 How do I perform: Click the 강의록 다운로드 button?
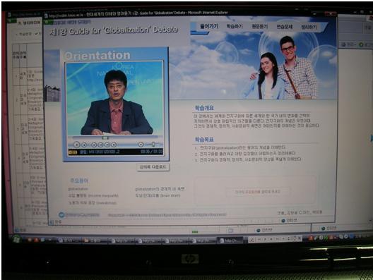pyautogui.click(x=153, y=167)
